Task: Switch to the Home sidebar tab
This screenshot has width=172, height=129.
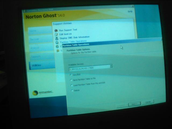Action: tap(40, 31)
